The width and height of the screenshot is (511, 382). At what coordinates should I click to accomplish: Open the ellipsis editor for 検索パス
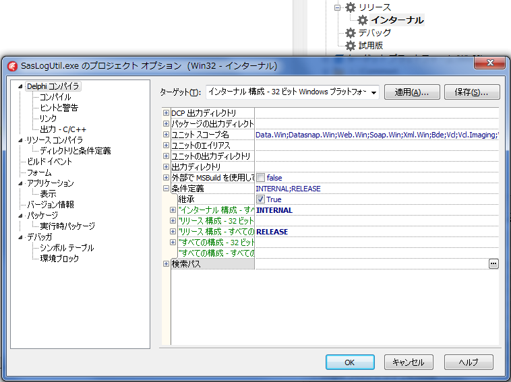click(493, 264)
